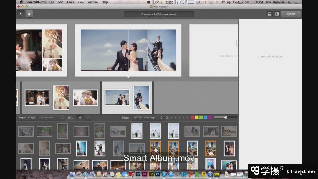The width and height of the screenshot is (318, 179).
Task: Open Photoshop from the dock
Action: tap(158, 174)
